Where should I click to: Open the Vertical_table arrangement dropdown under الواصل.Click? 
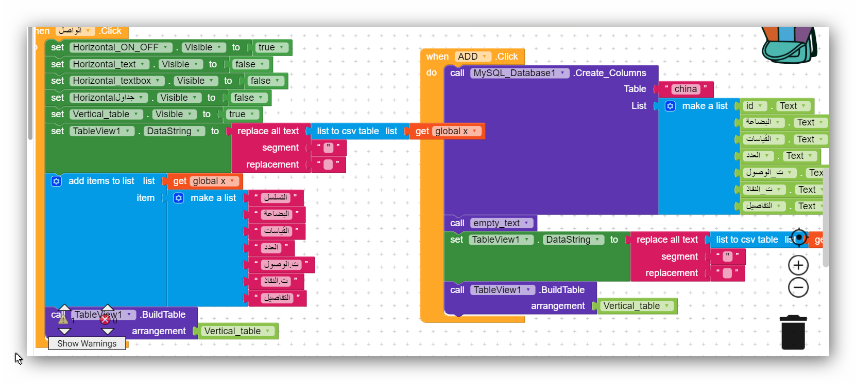tap(237, 331)
